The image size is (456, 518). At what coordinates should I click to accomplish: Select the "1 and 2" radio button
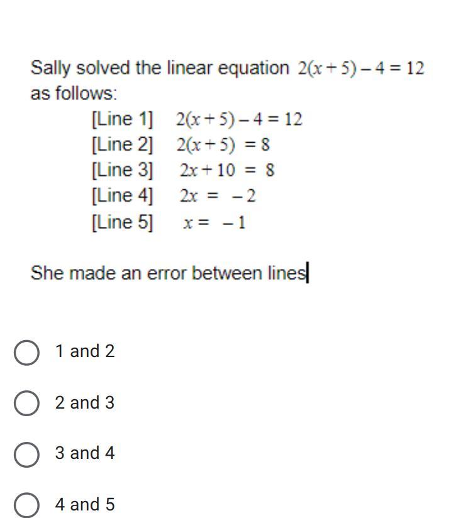click(26, 352)
